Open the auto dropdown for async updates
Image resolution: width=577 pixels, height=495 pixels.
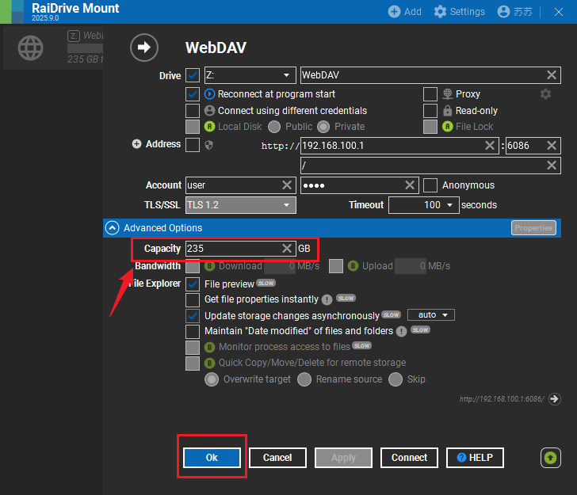[x=431, y=314]
